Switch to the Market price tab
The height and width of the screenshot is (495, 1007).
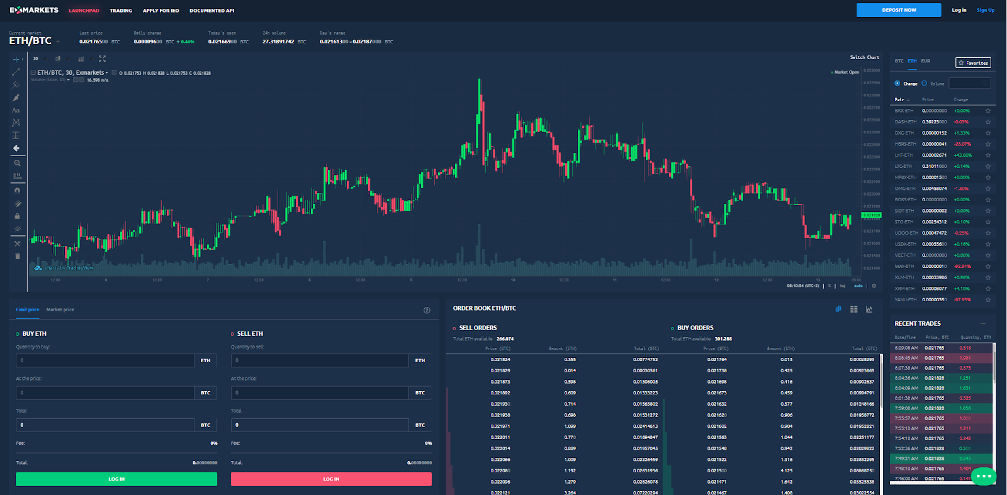[60, 309]
